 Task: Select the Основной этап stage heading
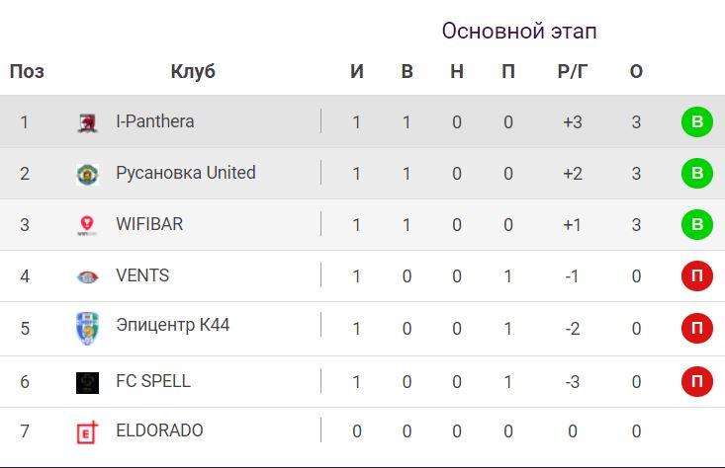tap(519, 32)
